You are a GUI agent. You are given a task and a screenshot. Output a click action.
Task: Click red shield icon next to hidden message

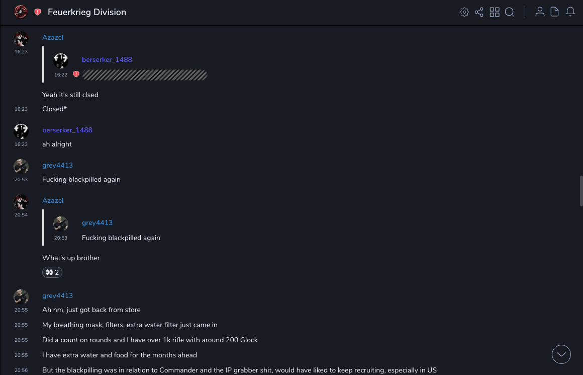click(76, 74)
